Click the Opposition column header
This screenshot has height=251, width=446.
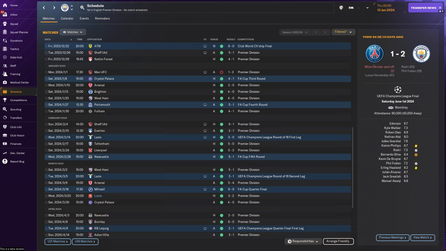94,39
